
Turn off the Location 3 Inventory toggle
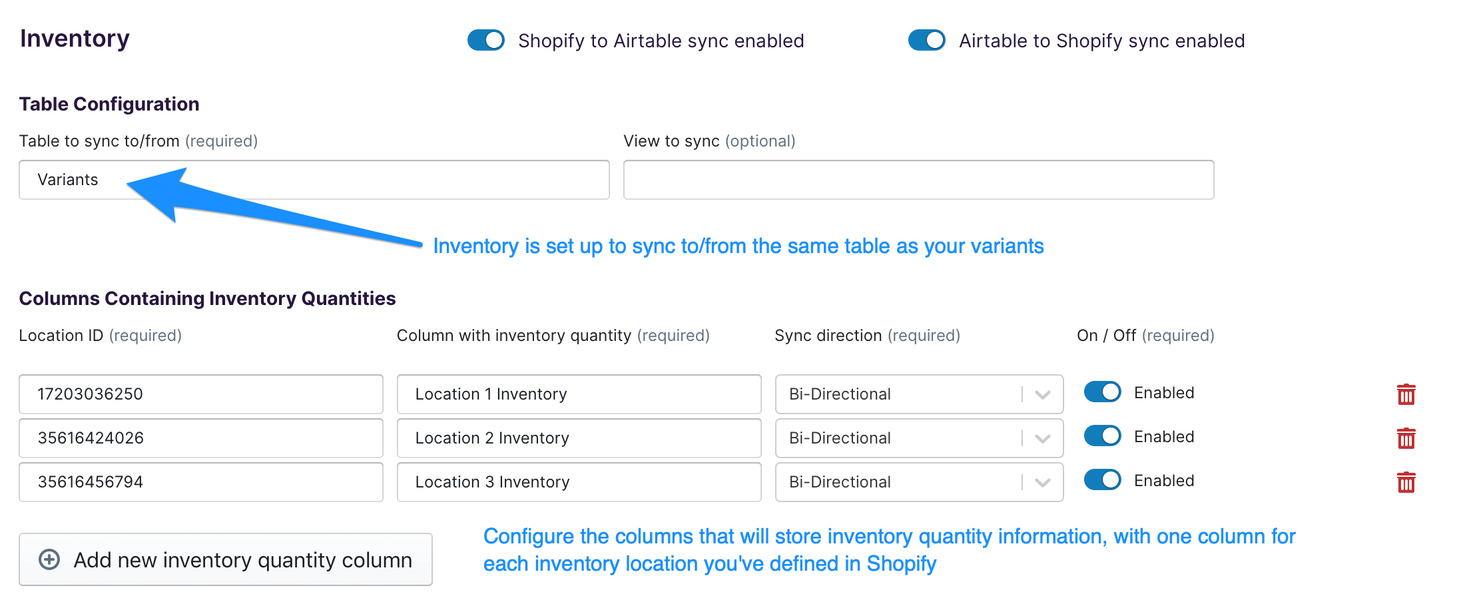[x=1102, y=480]
